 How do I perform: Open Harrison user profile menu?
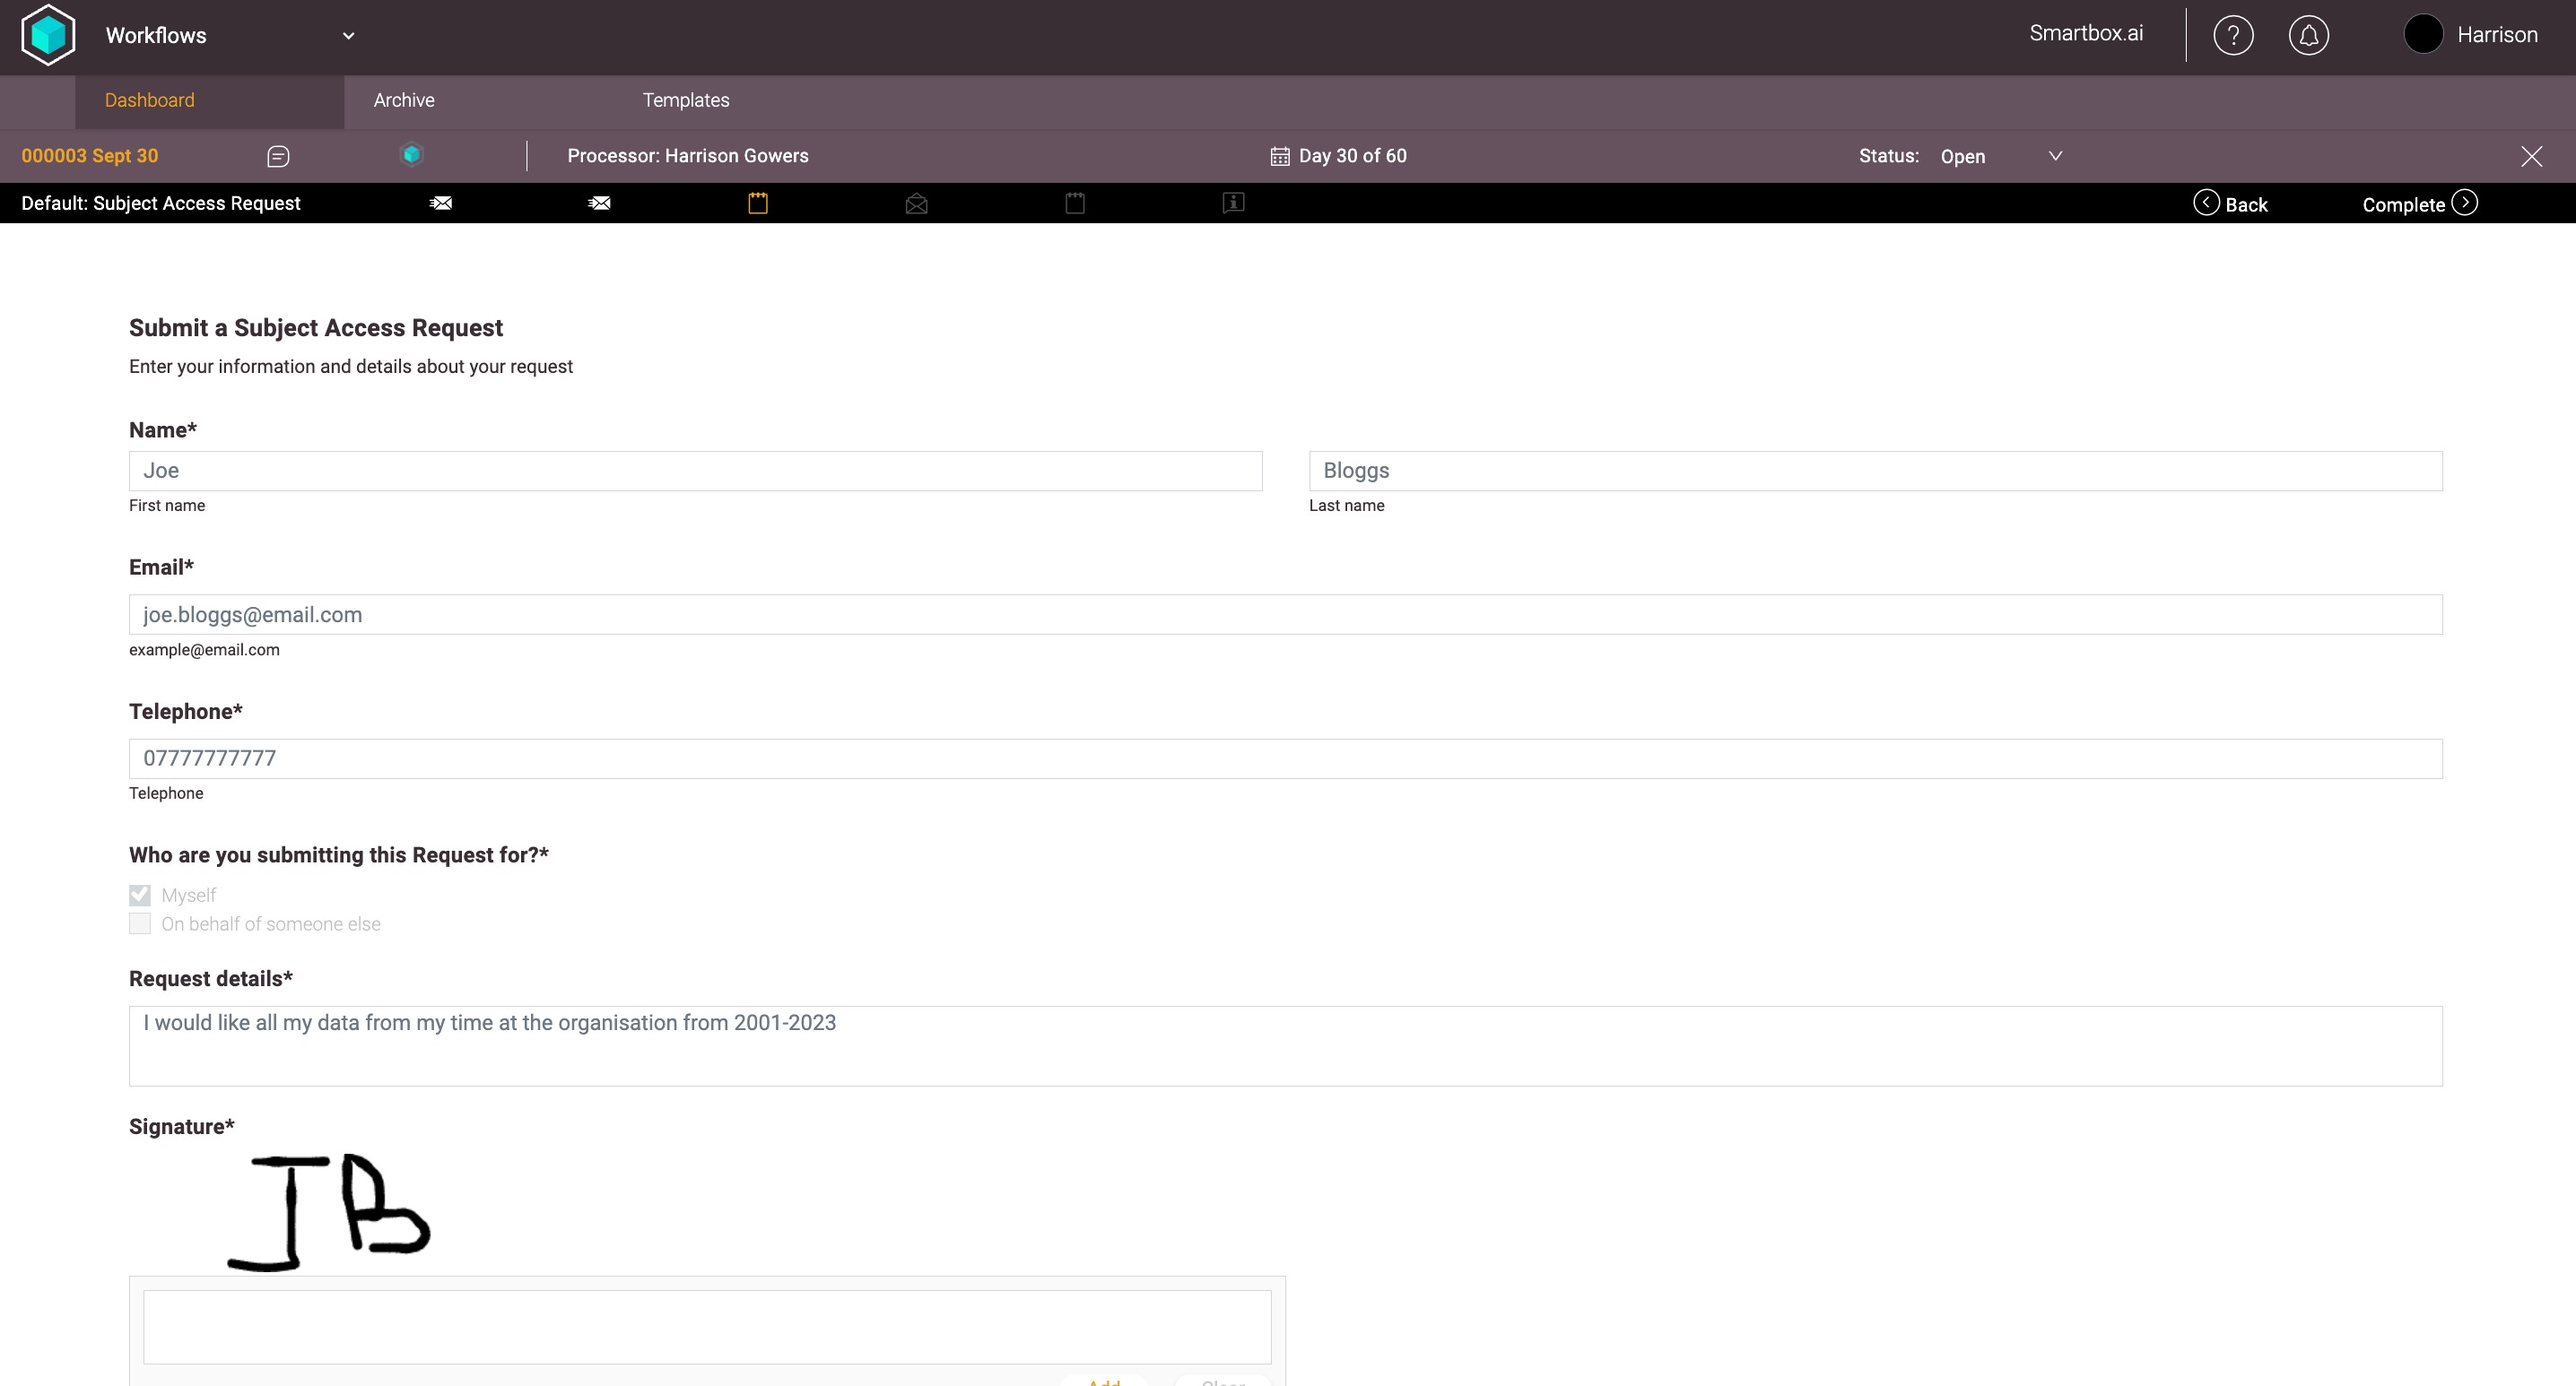(2471, 35)
